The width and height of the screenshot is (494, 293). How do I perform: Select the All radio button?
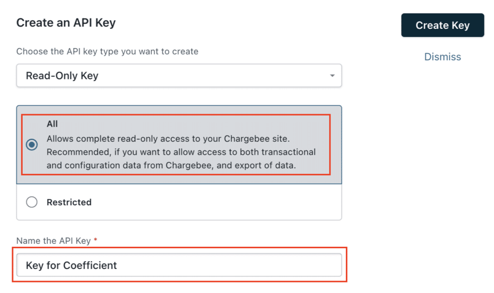(x=32, y=145)
